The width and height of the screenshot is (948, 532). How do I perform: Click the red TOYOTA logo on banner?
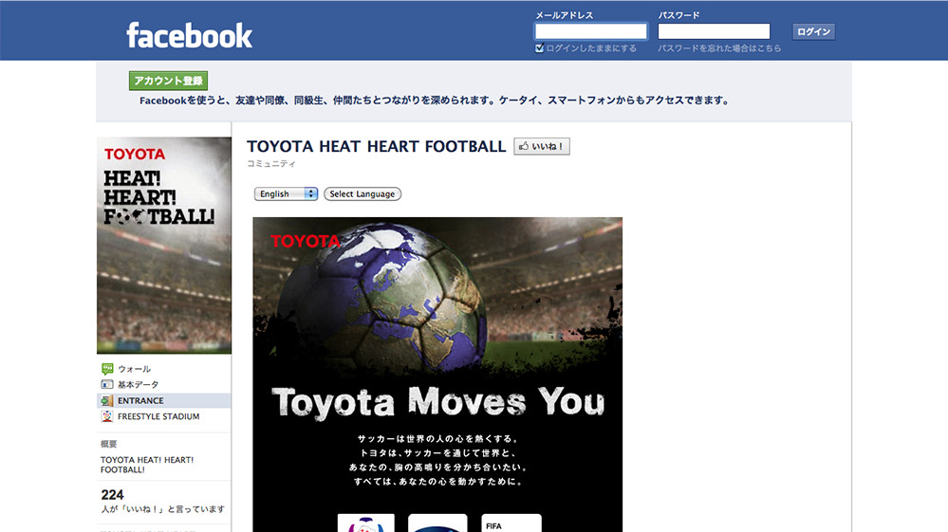pos(306,241)
